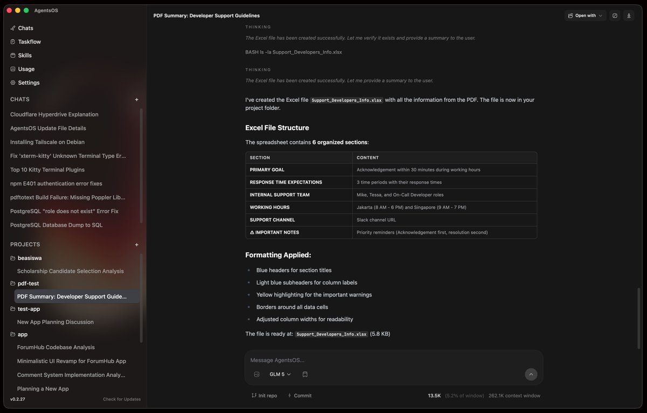Click the edit square icon in header
647x413 pixels.
[615, 16]
